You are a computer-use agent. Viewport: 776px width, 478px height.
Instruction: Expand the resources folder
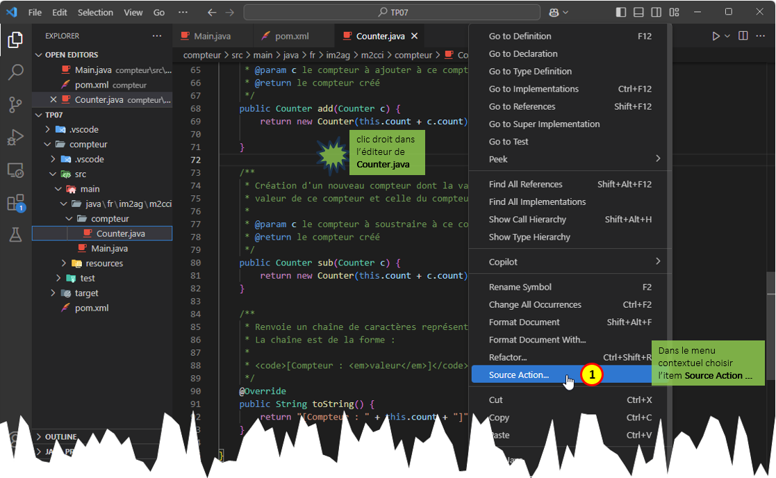pyautogui.click(x=104, y=263)
